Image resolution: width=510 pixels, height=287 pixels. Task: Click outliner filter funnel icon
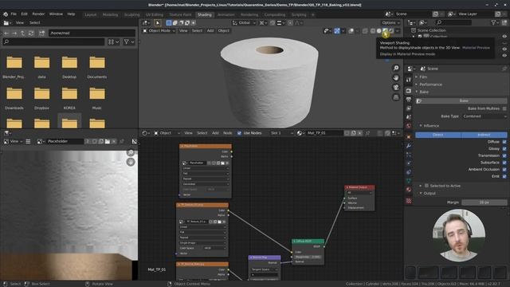tap(494, 22)
